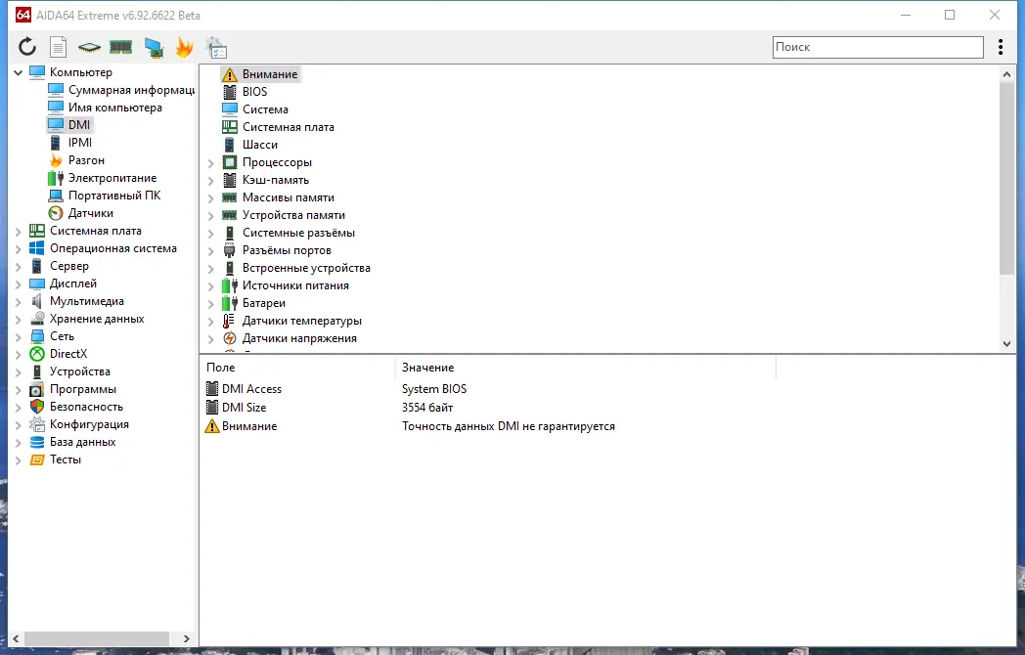Click the motherboard chip toolbar icon
The height and width of the screenshot is (655, 1025).
click(x=89, y=47)
